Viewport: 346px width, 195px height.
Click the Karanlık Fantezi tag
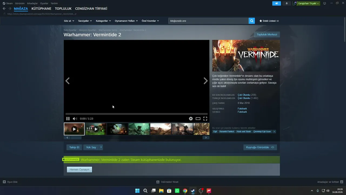click(227, 132)
